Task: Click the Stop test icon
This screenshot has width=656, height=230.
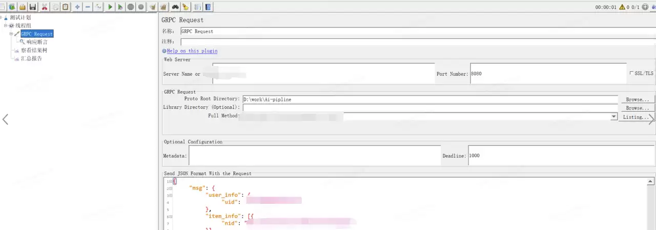Action: tap(131, 7)
